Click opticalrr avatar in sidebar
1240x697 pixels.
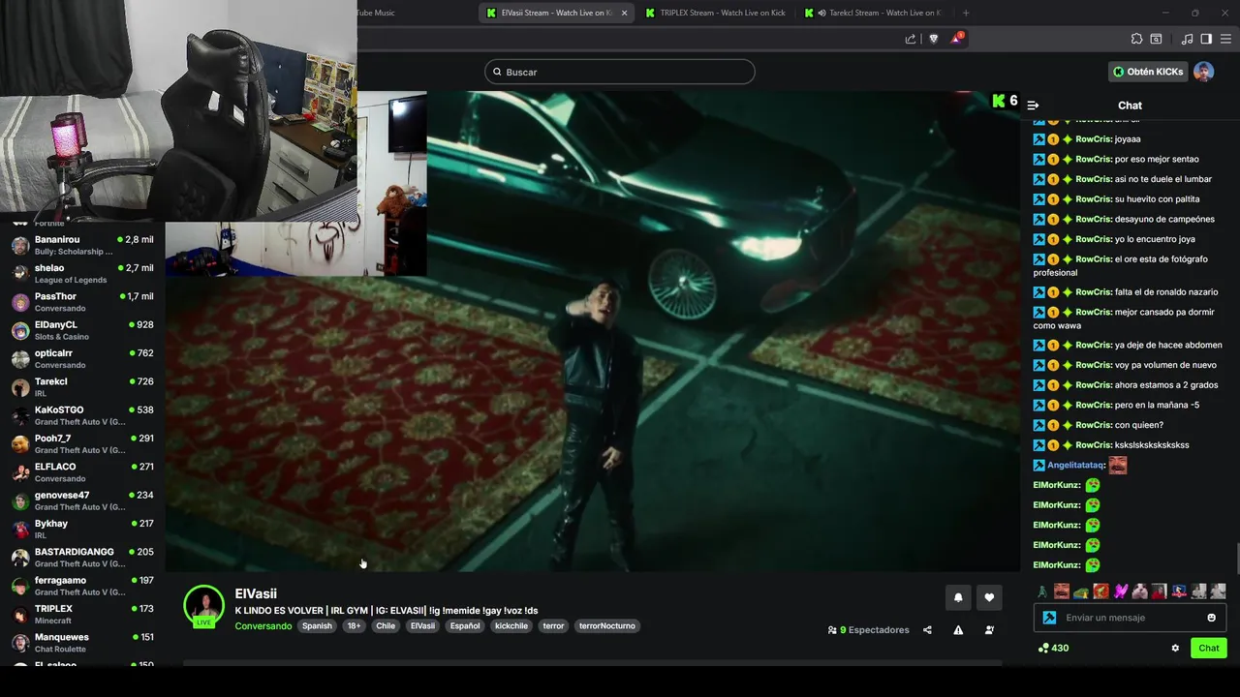tap(20, 359)
